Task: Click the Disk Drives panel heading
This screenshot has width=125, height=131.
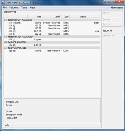Action: pos(10,12)
